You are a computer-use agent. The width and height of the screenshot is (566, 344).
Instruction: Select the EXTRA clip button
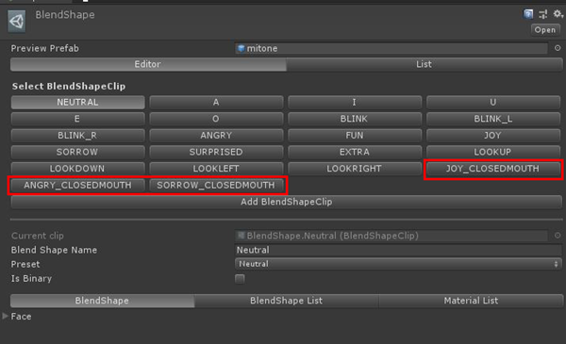[x=355, y=152]
